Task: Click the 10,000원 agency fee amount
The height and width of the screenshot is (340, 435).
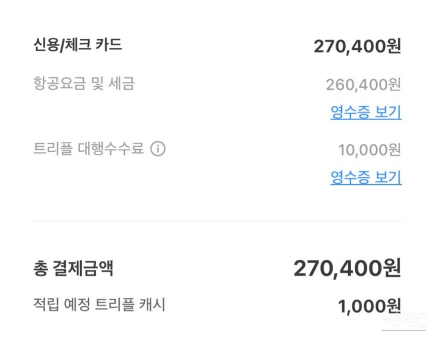Action: click(370, 149)
